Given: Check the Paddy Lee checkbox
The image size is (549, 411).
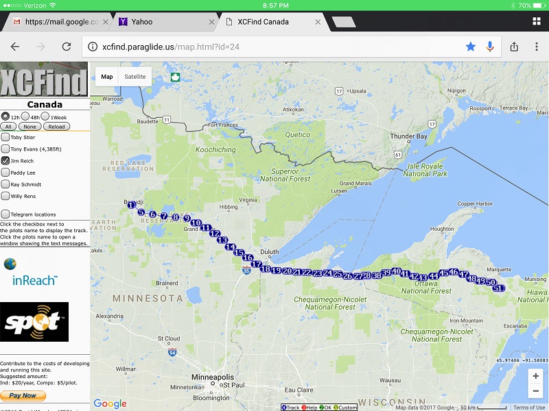Looking at the screenshot, I should pos(5,172).
